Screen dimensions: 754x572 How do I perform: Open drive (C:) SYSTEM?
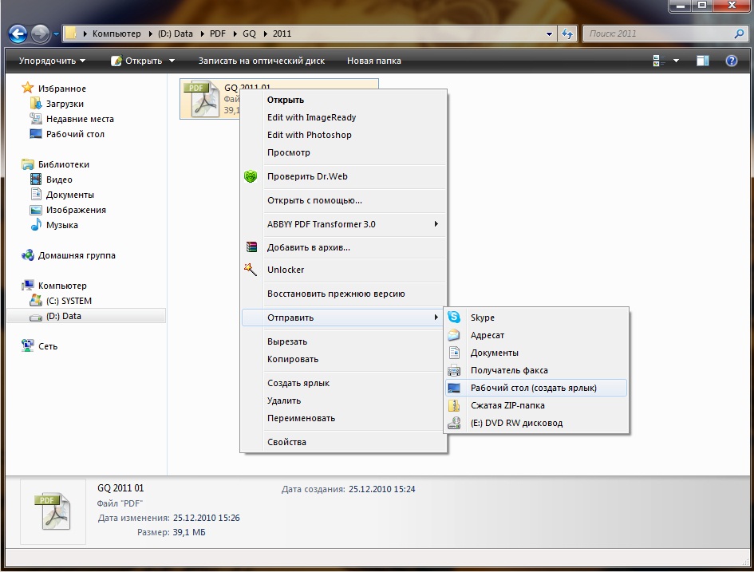(69, 301)
